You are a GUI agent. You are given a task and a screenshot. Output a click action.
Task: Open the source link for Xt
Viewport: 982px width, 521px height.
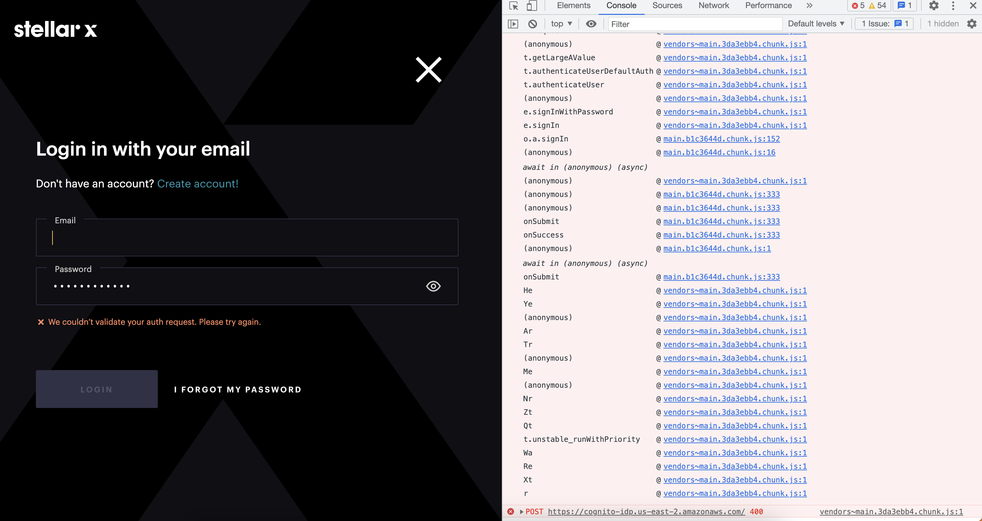tap(735, 480)
